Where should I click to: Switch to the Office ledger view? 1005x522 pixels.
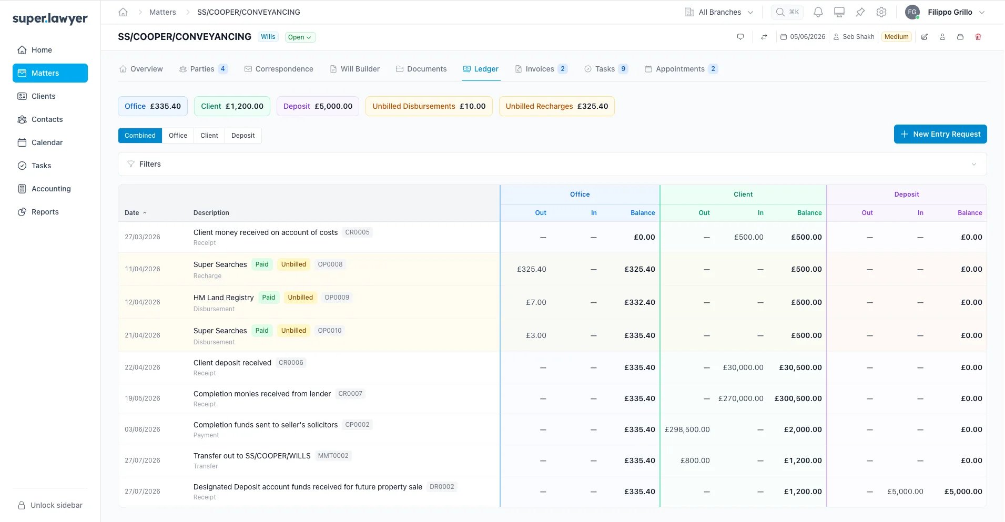pyautogui.click(x=178, y=136)
